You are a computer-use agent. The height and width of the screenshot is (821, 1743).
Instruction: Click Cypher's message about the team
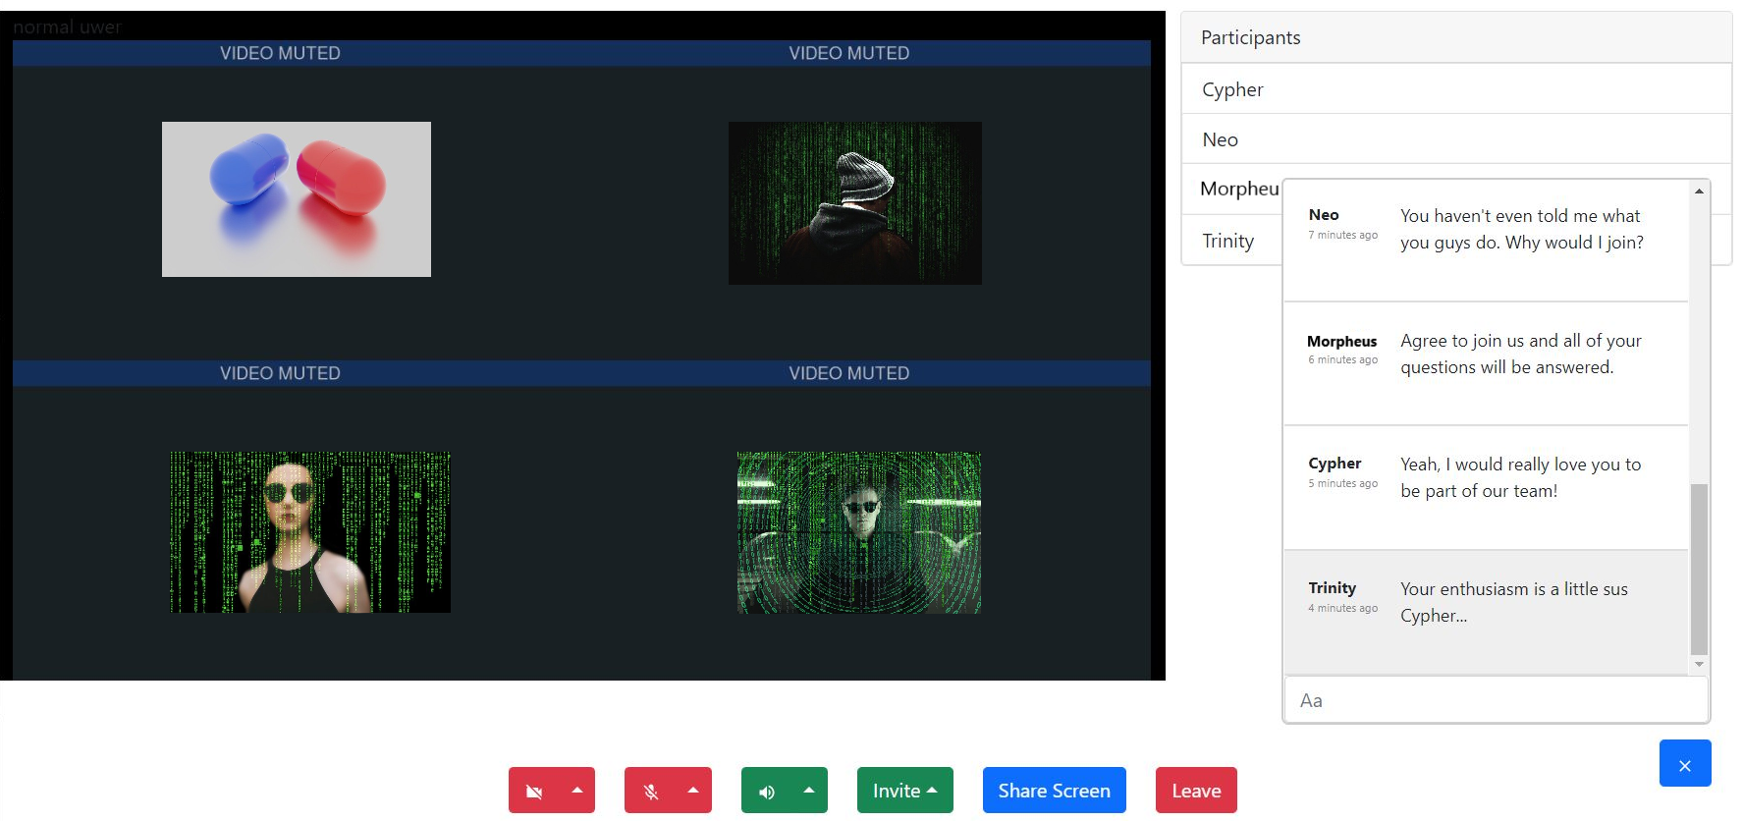click(x=1521, y=477)
